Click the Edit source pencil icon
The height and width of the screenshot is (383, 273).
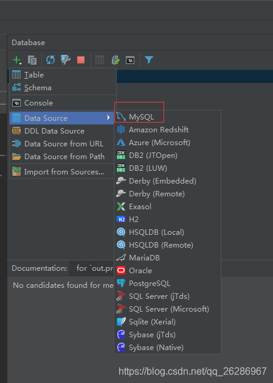[115, 60]
